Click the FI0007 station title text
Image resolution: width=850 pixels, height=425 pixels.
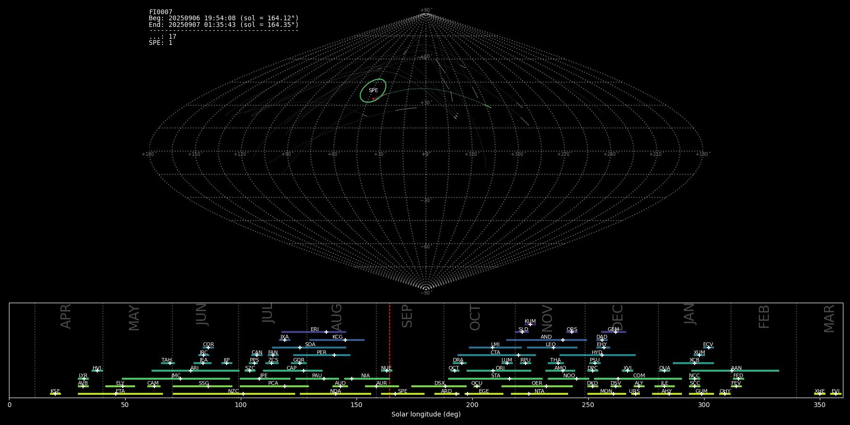pyautogui.click(x=161, y=12)
